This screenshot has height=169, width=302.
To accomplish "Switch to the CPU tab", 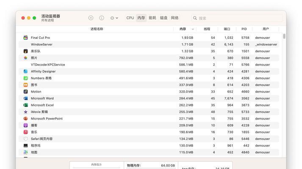I will [x=130, y=18].
